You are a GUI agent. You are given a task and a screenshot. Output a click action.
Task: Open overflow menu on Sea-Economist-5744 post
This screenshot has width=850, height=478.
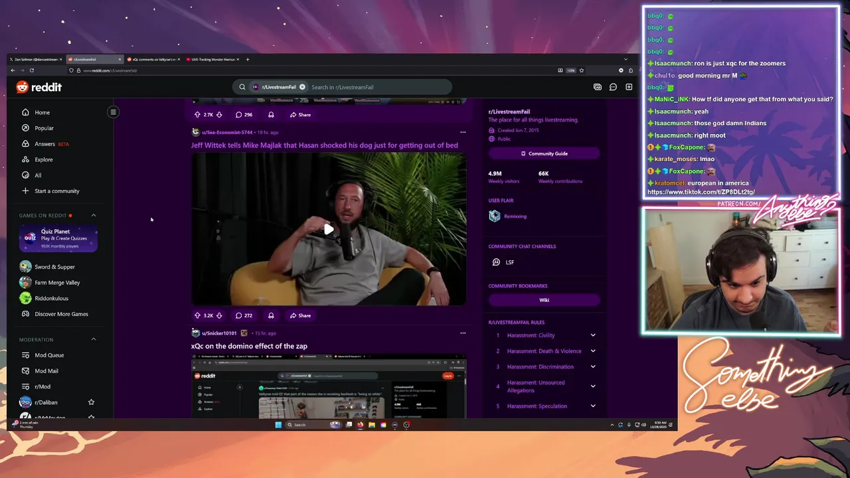pyautogui.click(x=463, y=132)
